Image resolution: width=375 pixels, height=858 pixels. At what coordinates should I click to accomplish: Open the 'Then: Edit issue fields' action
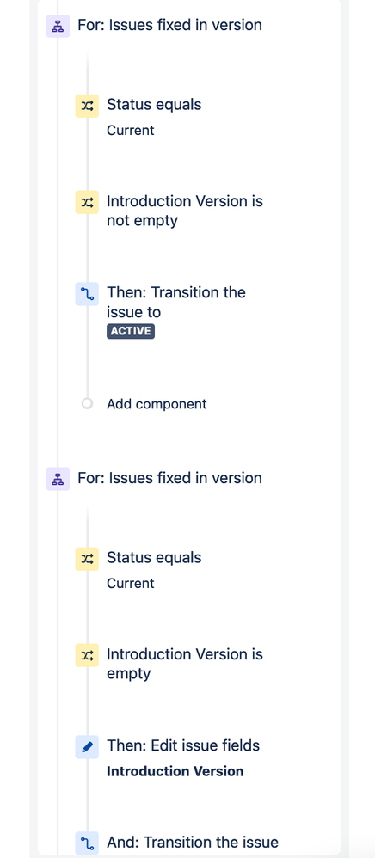(x=183, y=745)
